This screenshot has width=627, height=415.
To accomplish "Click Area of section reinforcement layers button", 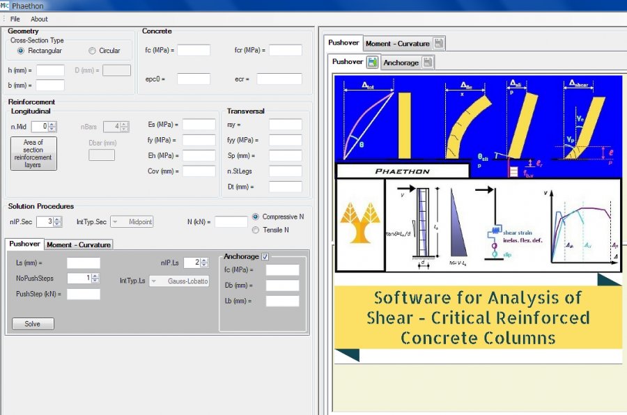I will tap(33, 153).
